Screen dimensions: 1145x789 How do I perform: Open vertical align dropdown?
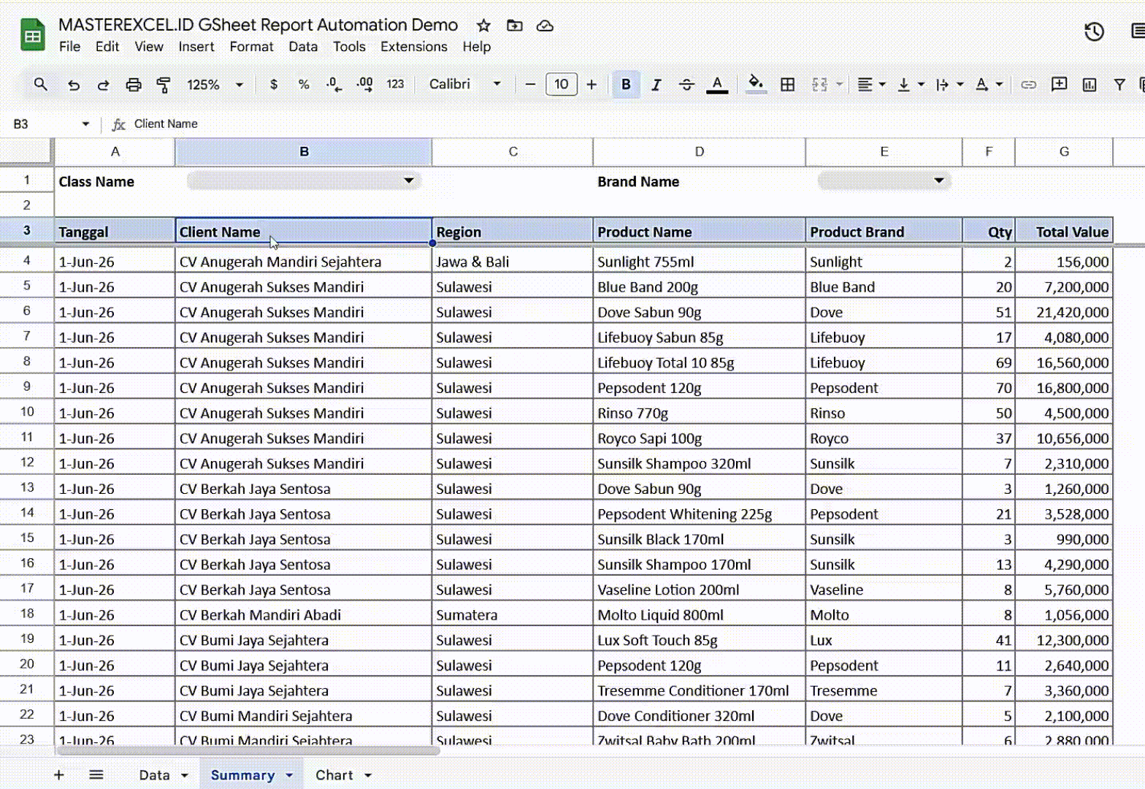[x=910, y=85]
